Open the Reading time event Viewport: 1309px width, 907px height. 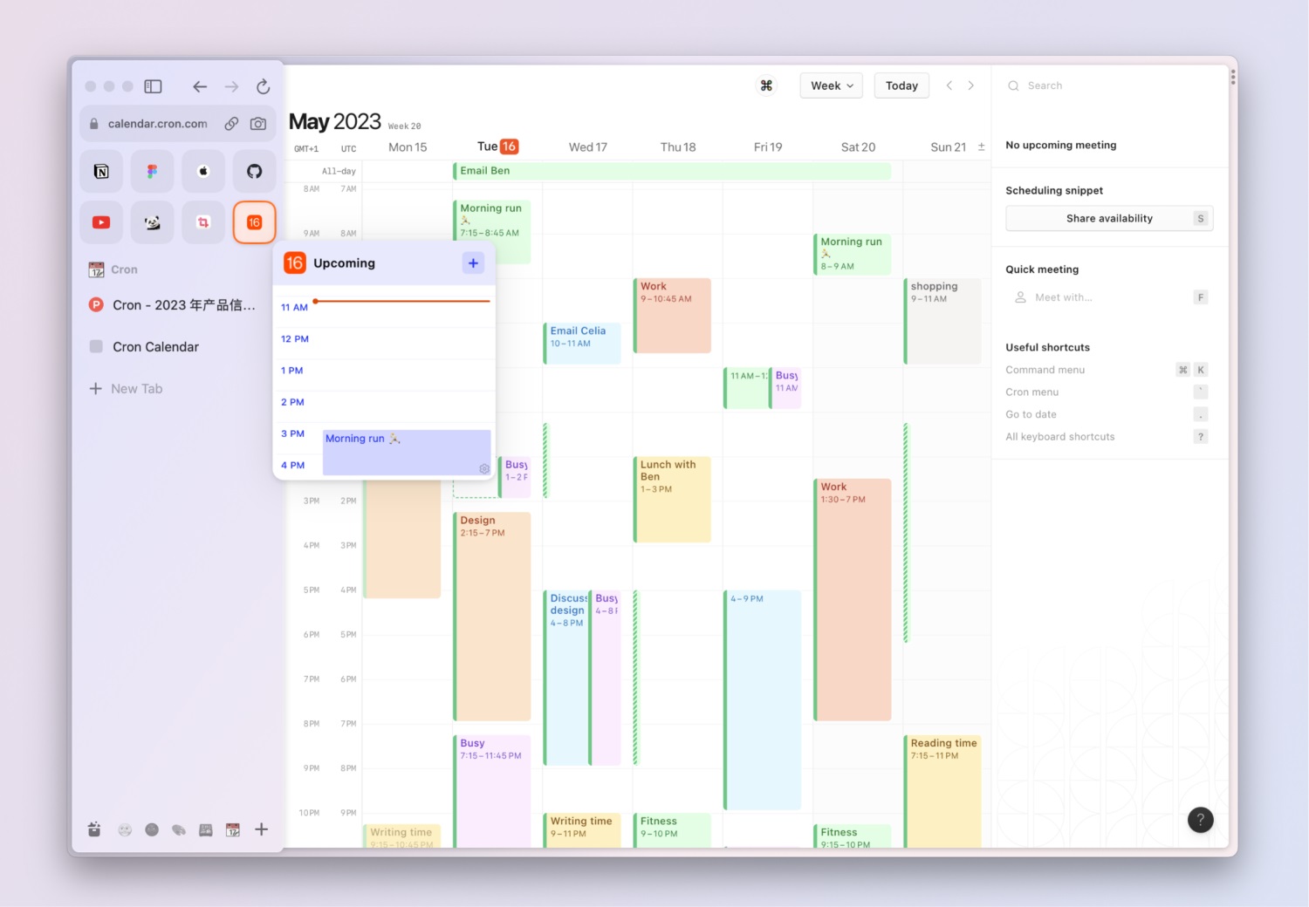[x=942, y=791]
